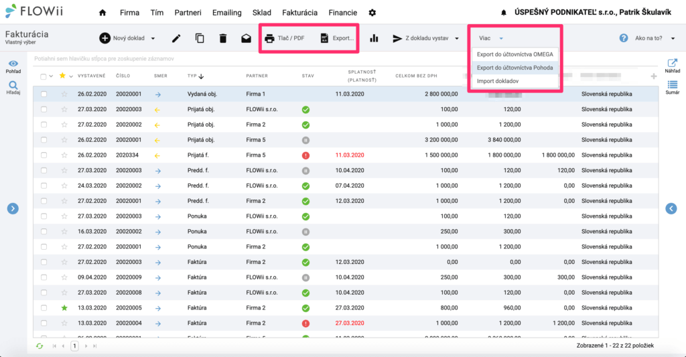Tick checkbox for Ponuka dated 16.03.2020
686x357 pixels.
click(x=44, y=232)
